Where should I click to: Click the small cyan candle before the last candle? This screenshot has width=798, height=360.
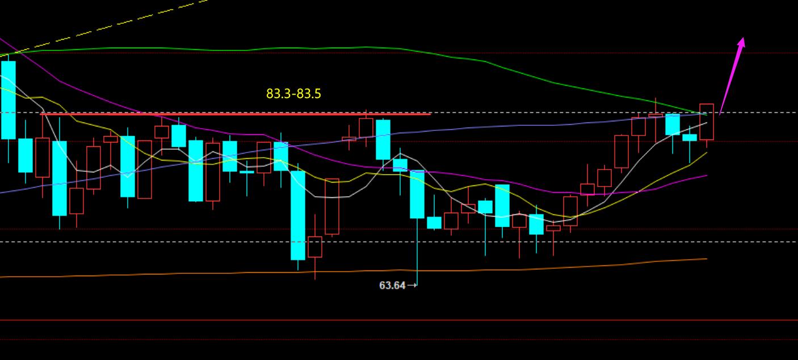pyautogui.click(x=690, y=137)
